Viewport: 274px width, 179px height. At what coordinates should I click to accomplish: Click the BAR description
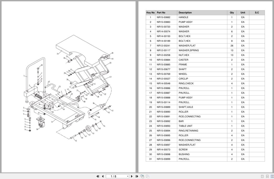coord(181,121)
